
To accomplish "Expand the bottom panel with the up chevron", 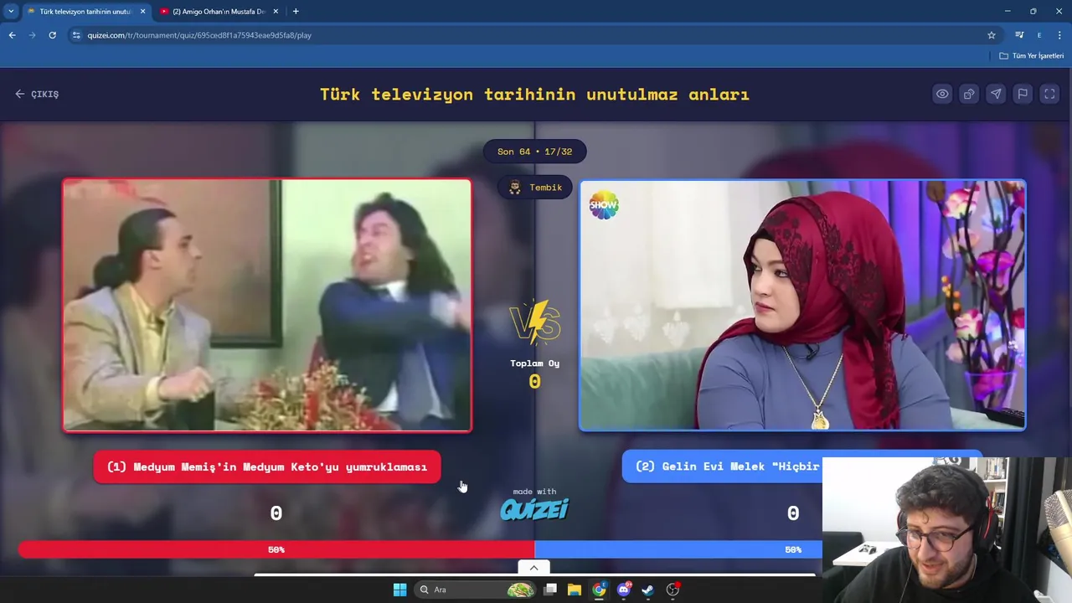I will click(533, 568).
